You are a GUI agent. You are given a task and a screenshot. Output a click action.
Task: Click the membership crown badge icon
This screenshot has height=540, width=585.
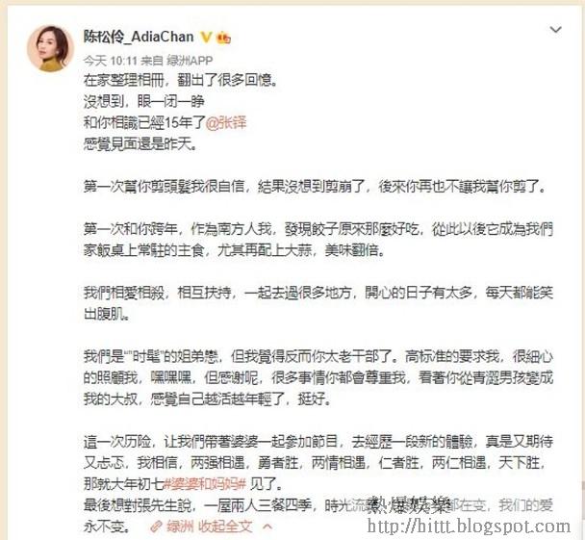point(223,38)
